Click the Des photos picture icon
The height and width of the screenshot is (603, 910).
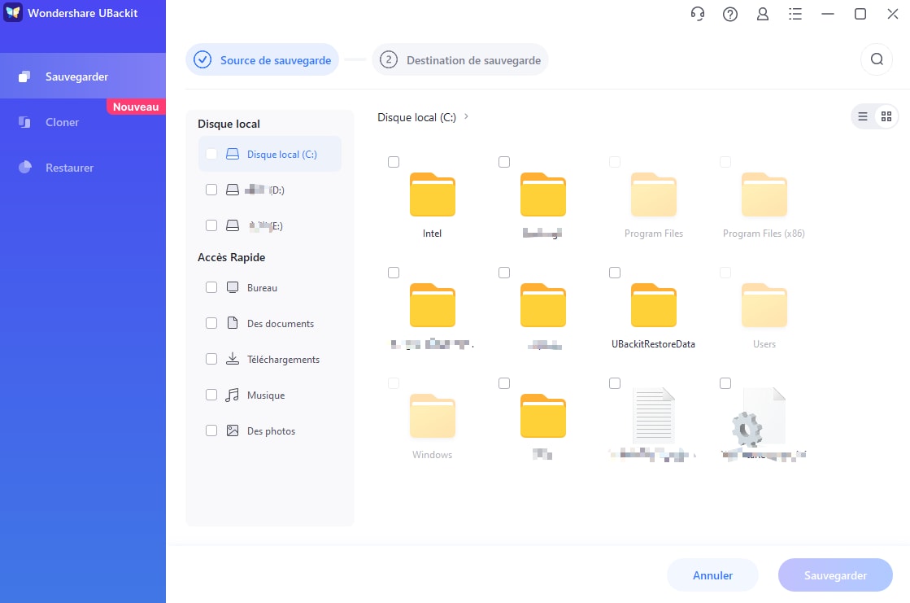(233, 430)
